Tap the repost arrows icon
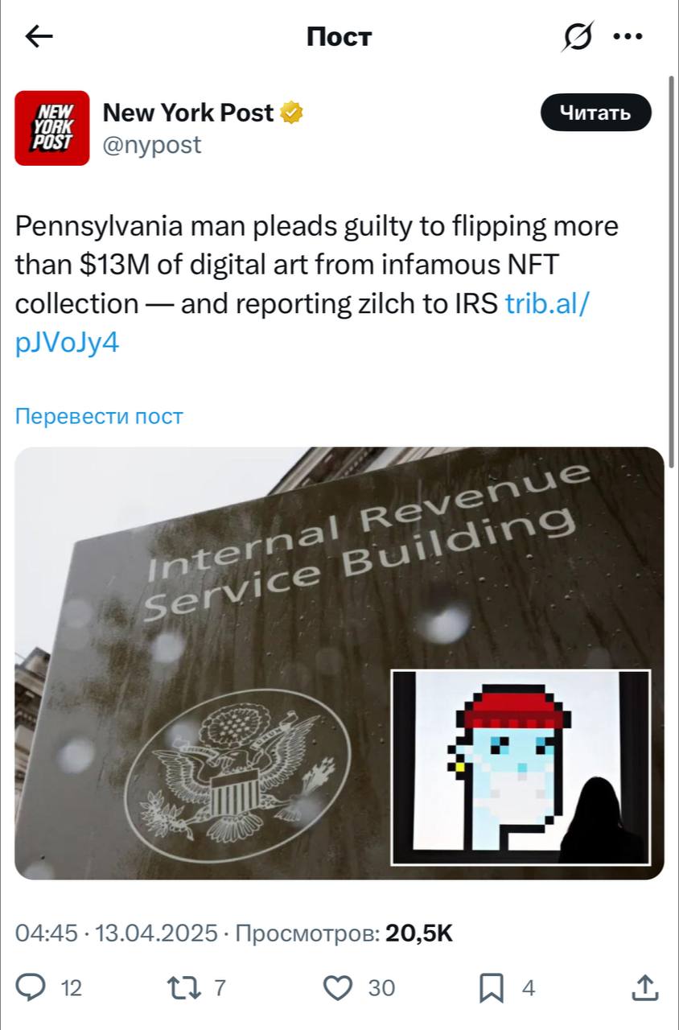 click(x=183, y=987)
